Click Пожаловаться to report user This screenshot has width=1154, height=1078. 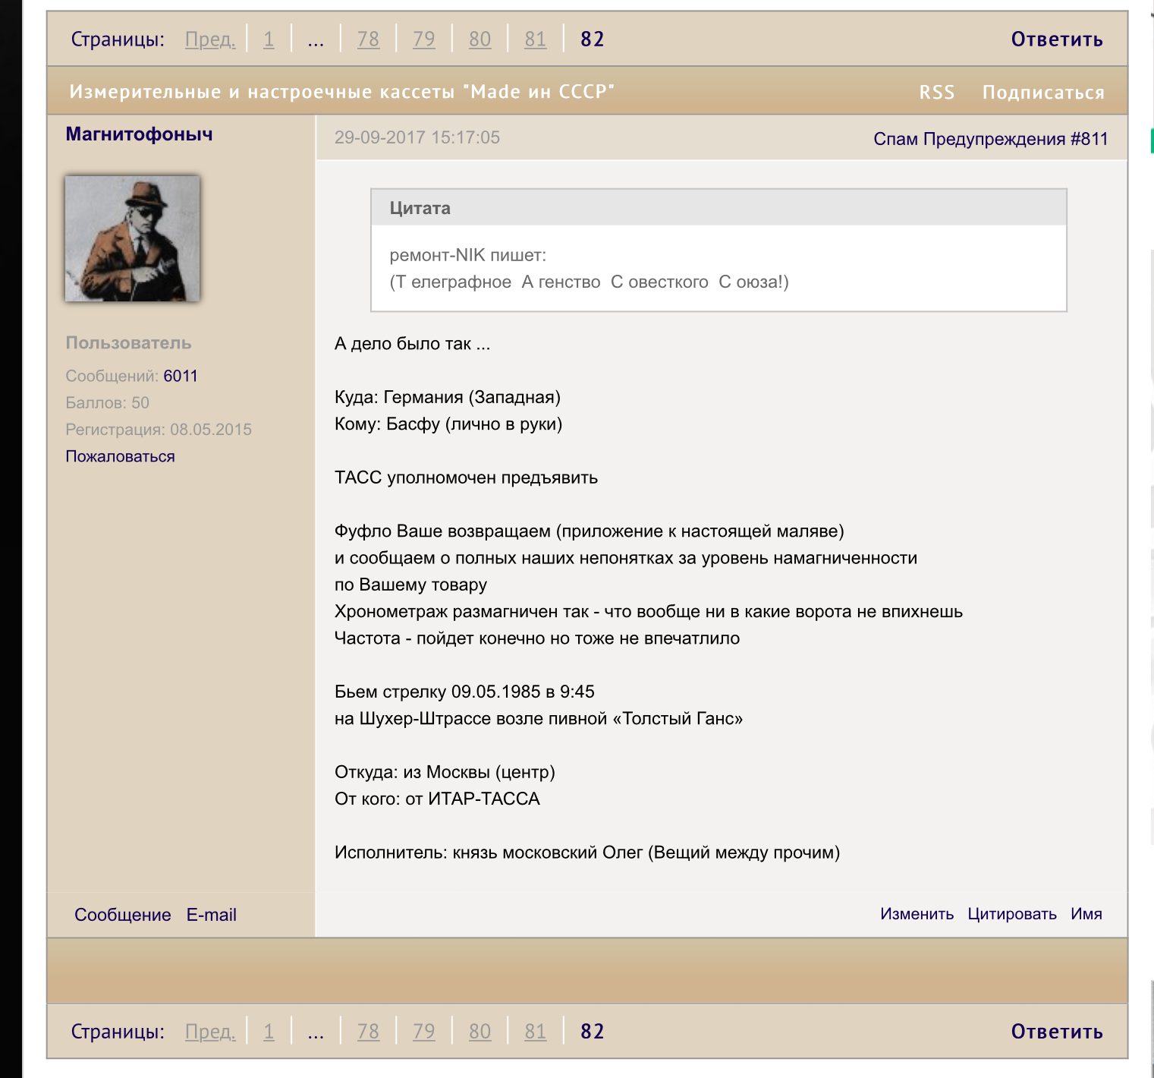(x=120, y=456)
